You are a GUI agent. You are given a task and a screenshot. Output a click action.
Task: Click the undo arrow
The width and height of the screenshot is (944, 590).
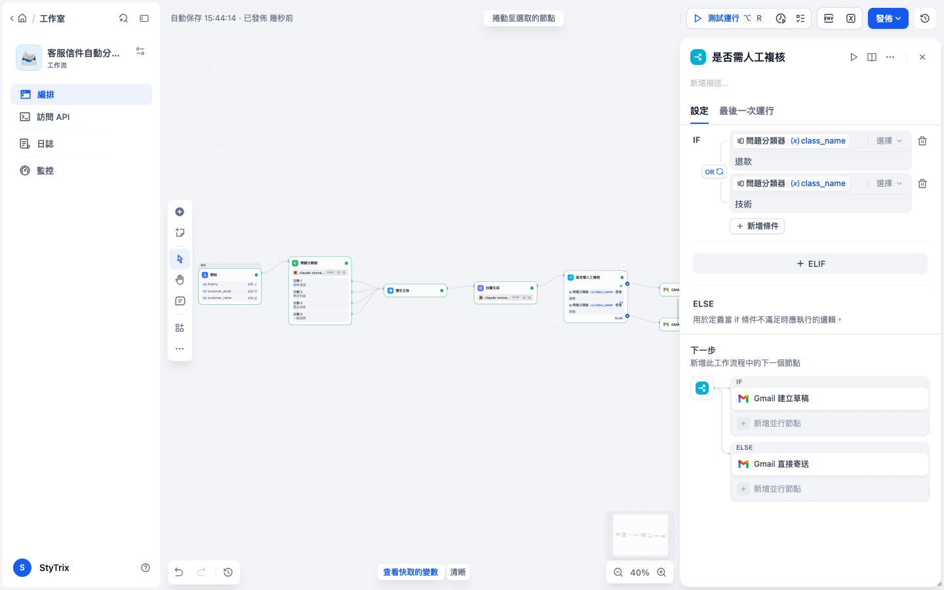(179, 572)
